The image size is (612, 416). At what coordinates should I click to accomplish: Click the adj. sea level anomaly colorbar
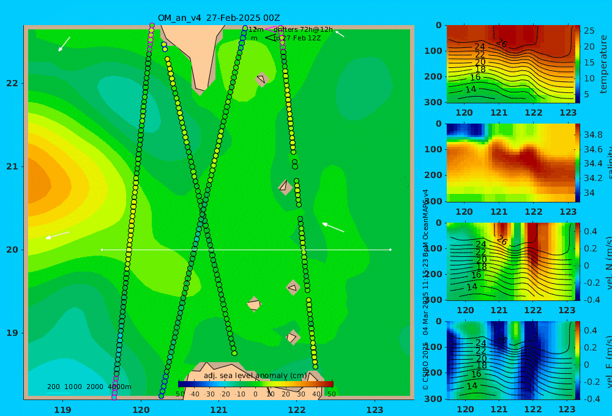(x=256, y=384)
